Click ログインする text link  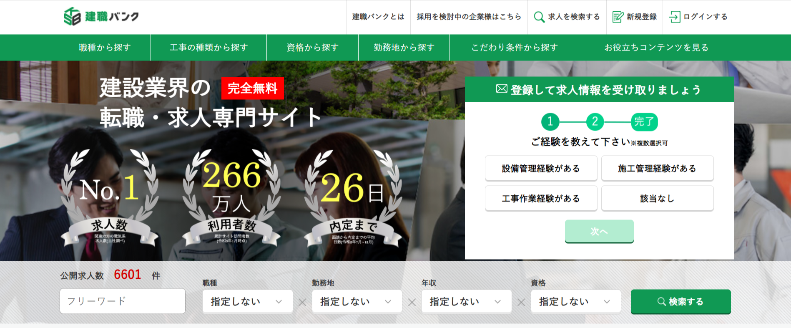[x=706, y=17]
